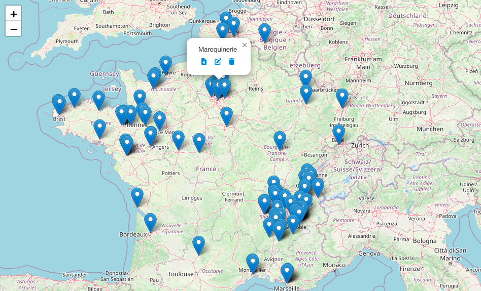Open the document details icon in popup

pyautogui.click(x=204, y=62)
